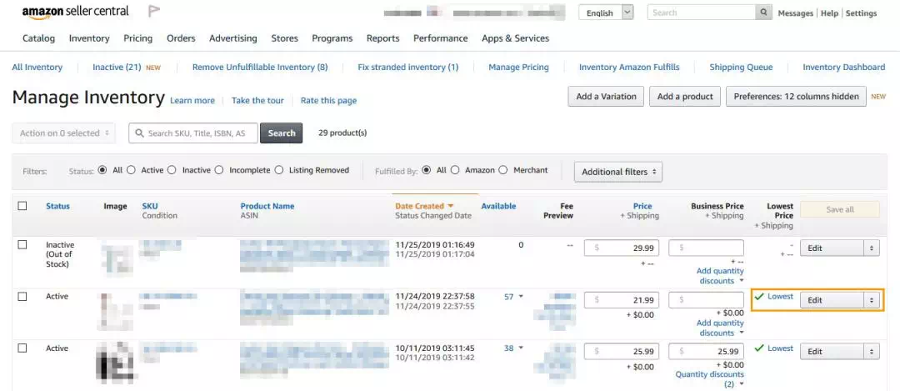This screenshot has width=900, height=391.
Task: Select Incomplete status radio button
Action: (x=218, y=170)
